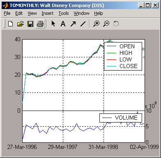The image size is (161, 158).
Task: Open the Help menu
Action: point(99,13)
